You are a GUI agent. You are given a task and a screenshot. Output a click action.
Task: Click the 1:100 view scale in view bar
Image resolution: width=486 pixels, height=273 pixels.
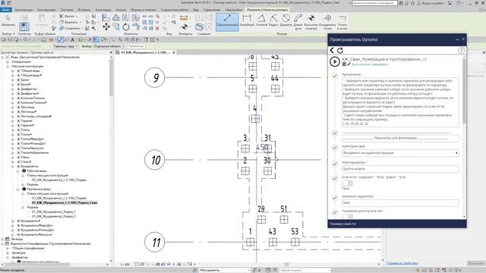[x=125, y=265]
